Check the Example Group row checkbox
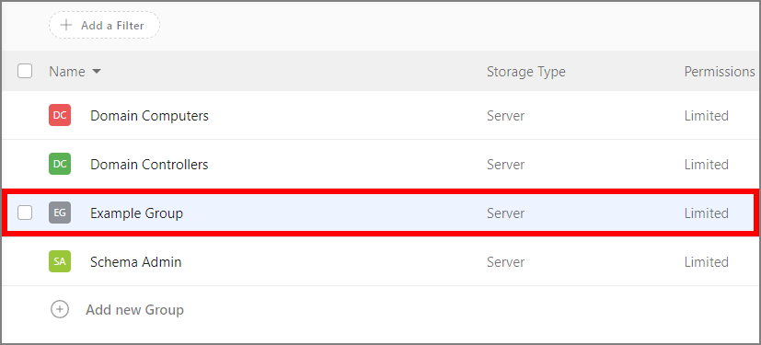 25,213
